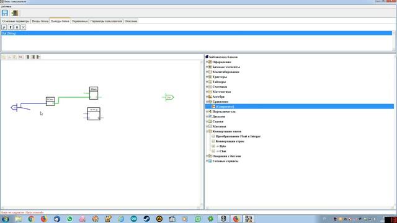Image resolution: width=397 pixels, height=223 pixels.
Task: Collapse the Конвертация типов category
Action: [207, 131]
